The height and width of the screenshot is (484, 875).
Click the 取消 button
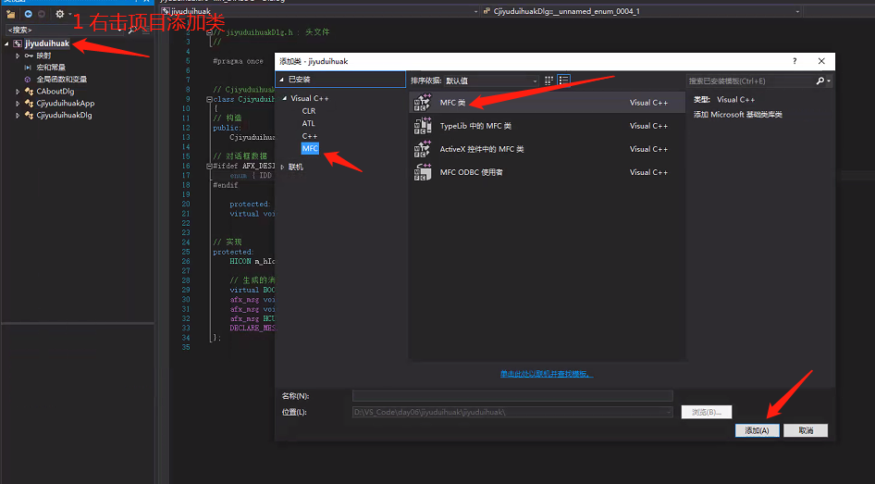point(806,430)
